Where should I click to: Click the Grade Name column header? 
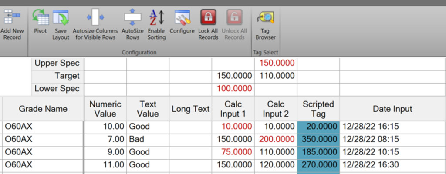pyautogui.click(x=43, y=109)
